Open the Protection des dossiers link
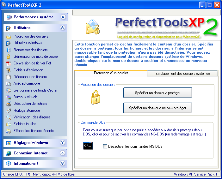Viewport: 222px width, 179px height. point(31,36)
